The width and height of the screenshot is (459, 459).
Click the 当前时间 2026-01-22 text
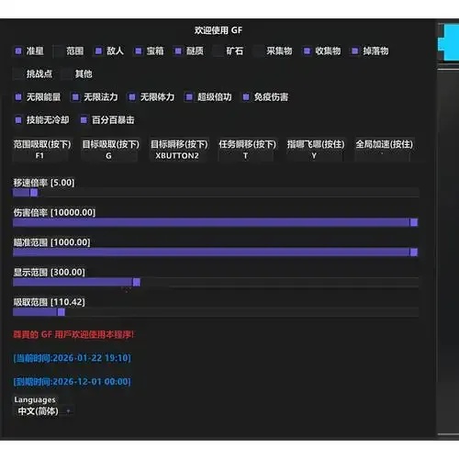pyautogui.click(x=73, y=358)
